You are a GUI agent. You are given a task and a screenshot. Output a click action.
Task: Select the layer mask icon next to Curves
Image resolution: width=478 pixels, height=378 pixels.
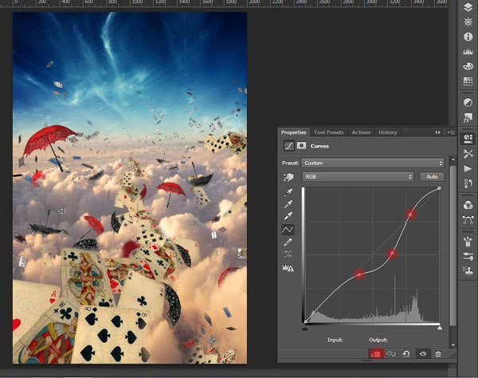tap(301, 145)
